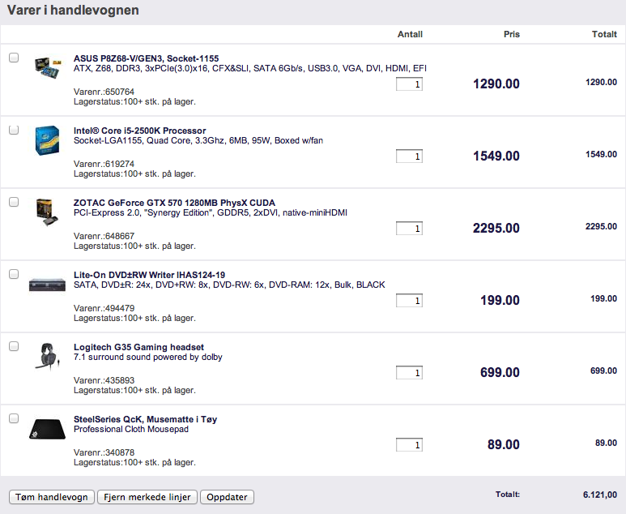Image resolution: width=626 pixels, height=514 pixels.
Task: Select the Intel Core i5-2500K checkbox
Action: tap(14, 130)
